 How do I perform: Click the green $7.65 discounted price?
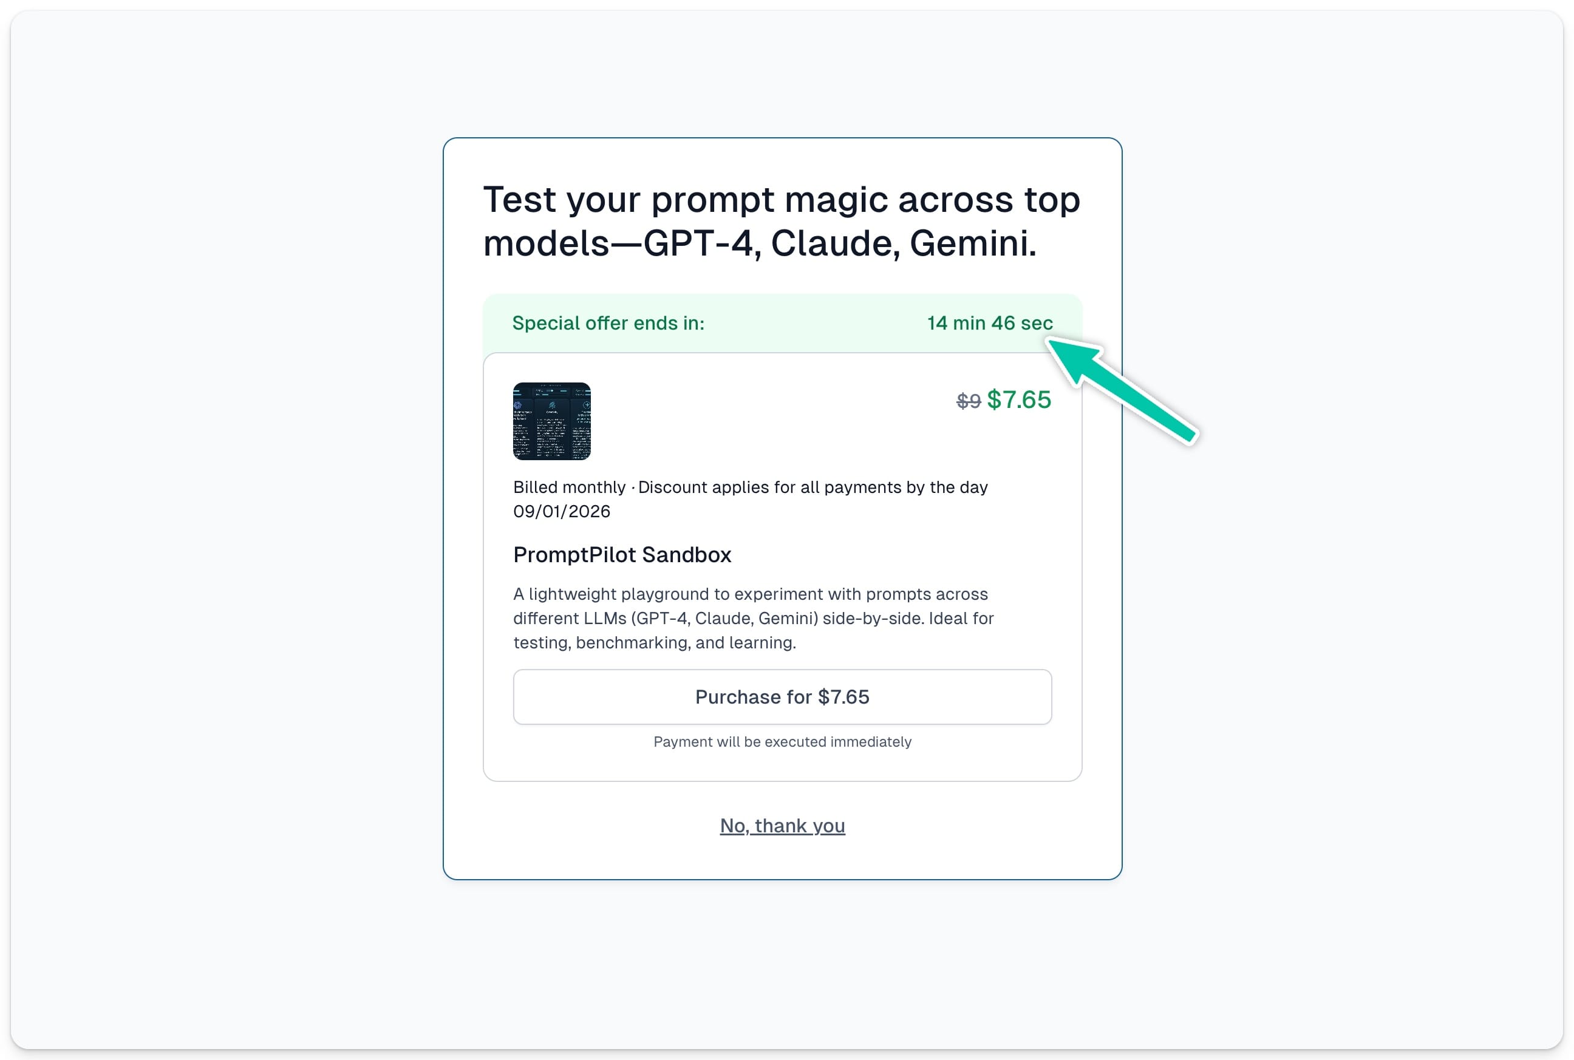pyautogui.click(x=1019, y=399)
